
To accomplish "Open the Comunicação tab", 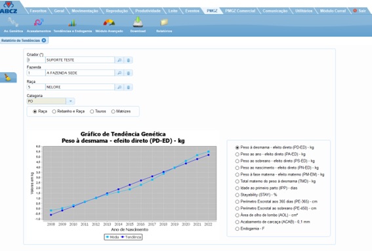I will tap(275, 10).
